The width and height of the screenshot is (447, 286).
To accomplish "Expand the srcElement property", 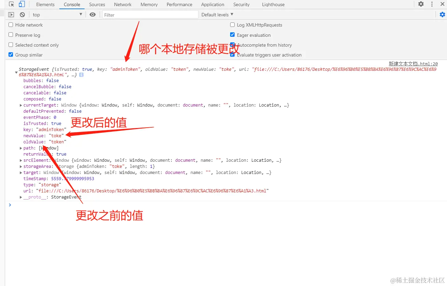I will (21, 160).
